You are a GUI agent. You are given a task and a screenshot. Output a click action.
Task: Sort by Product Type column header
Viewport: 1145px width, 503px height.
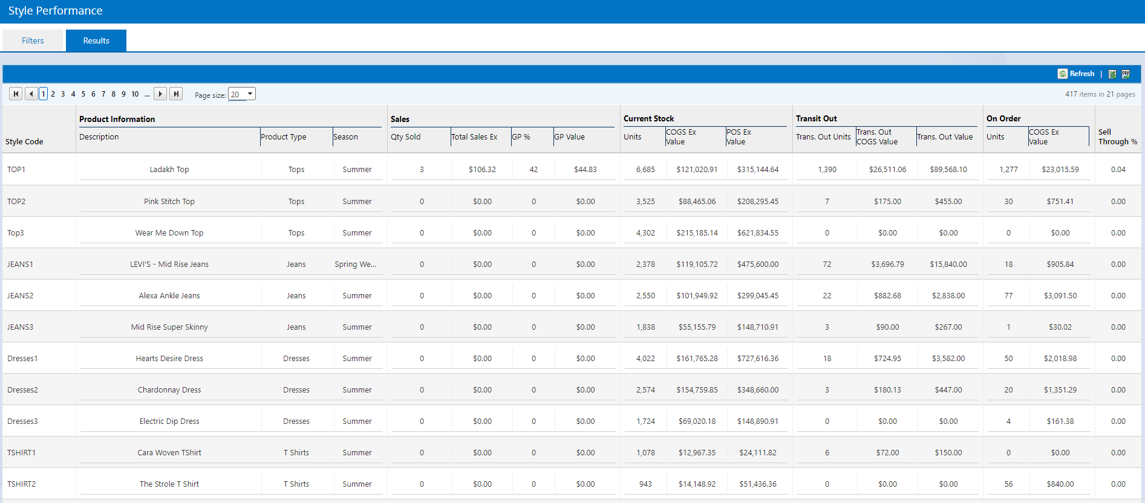[x=284, y=137]
